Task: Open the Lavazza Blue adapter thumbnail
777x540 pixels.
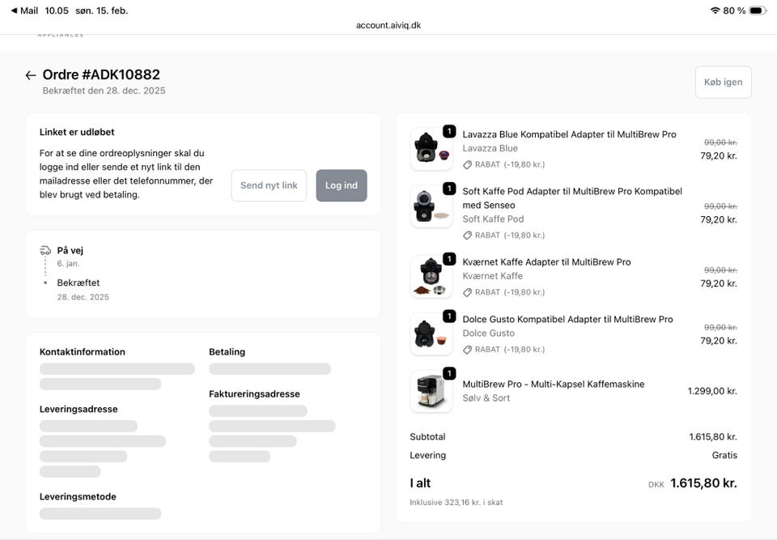Action: [x=431, y=149]
